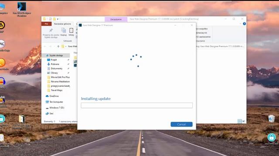Open Nirvana Meditation folder
The width and height of the screenshot is (279, 156).
(60, 81)
